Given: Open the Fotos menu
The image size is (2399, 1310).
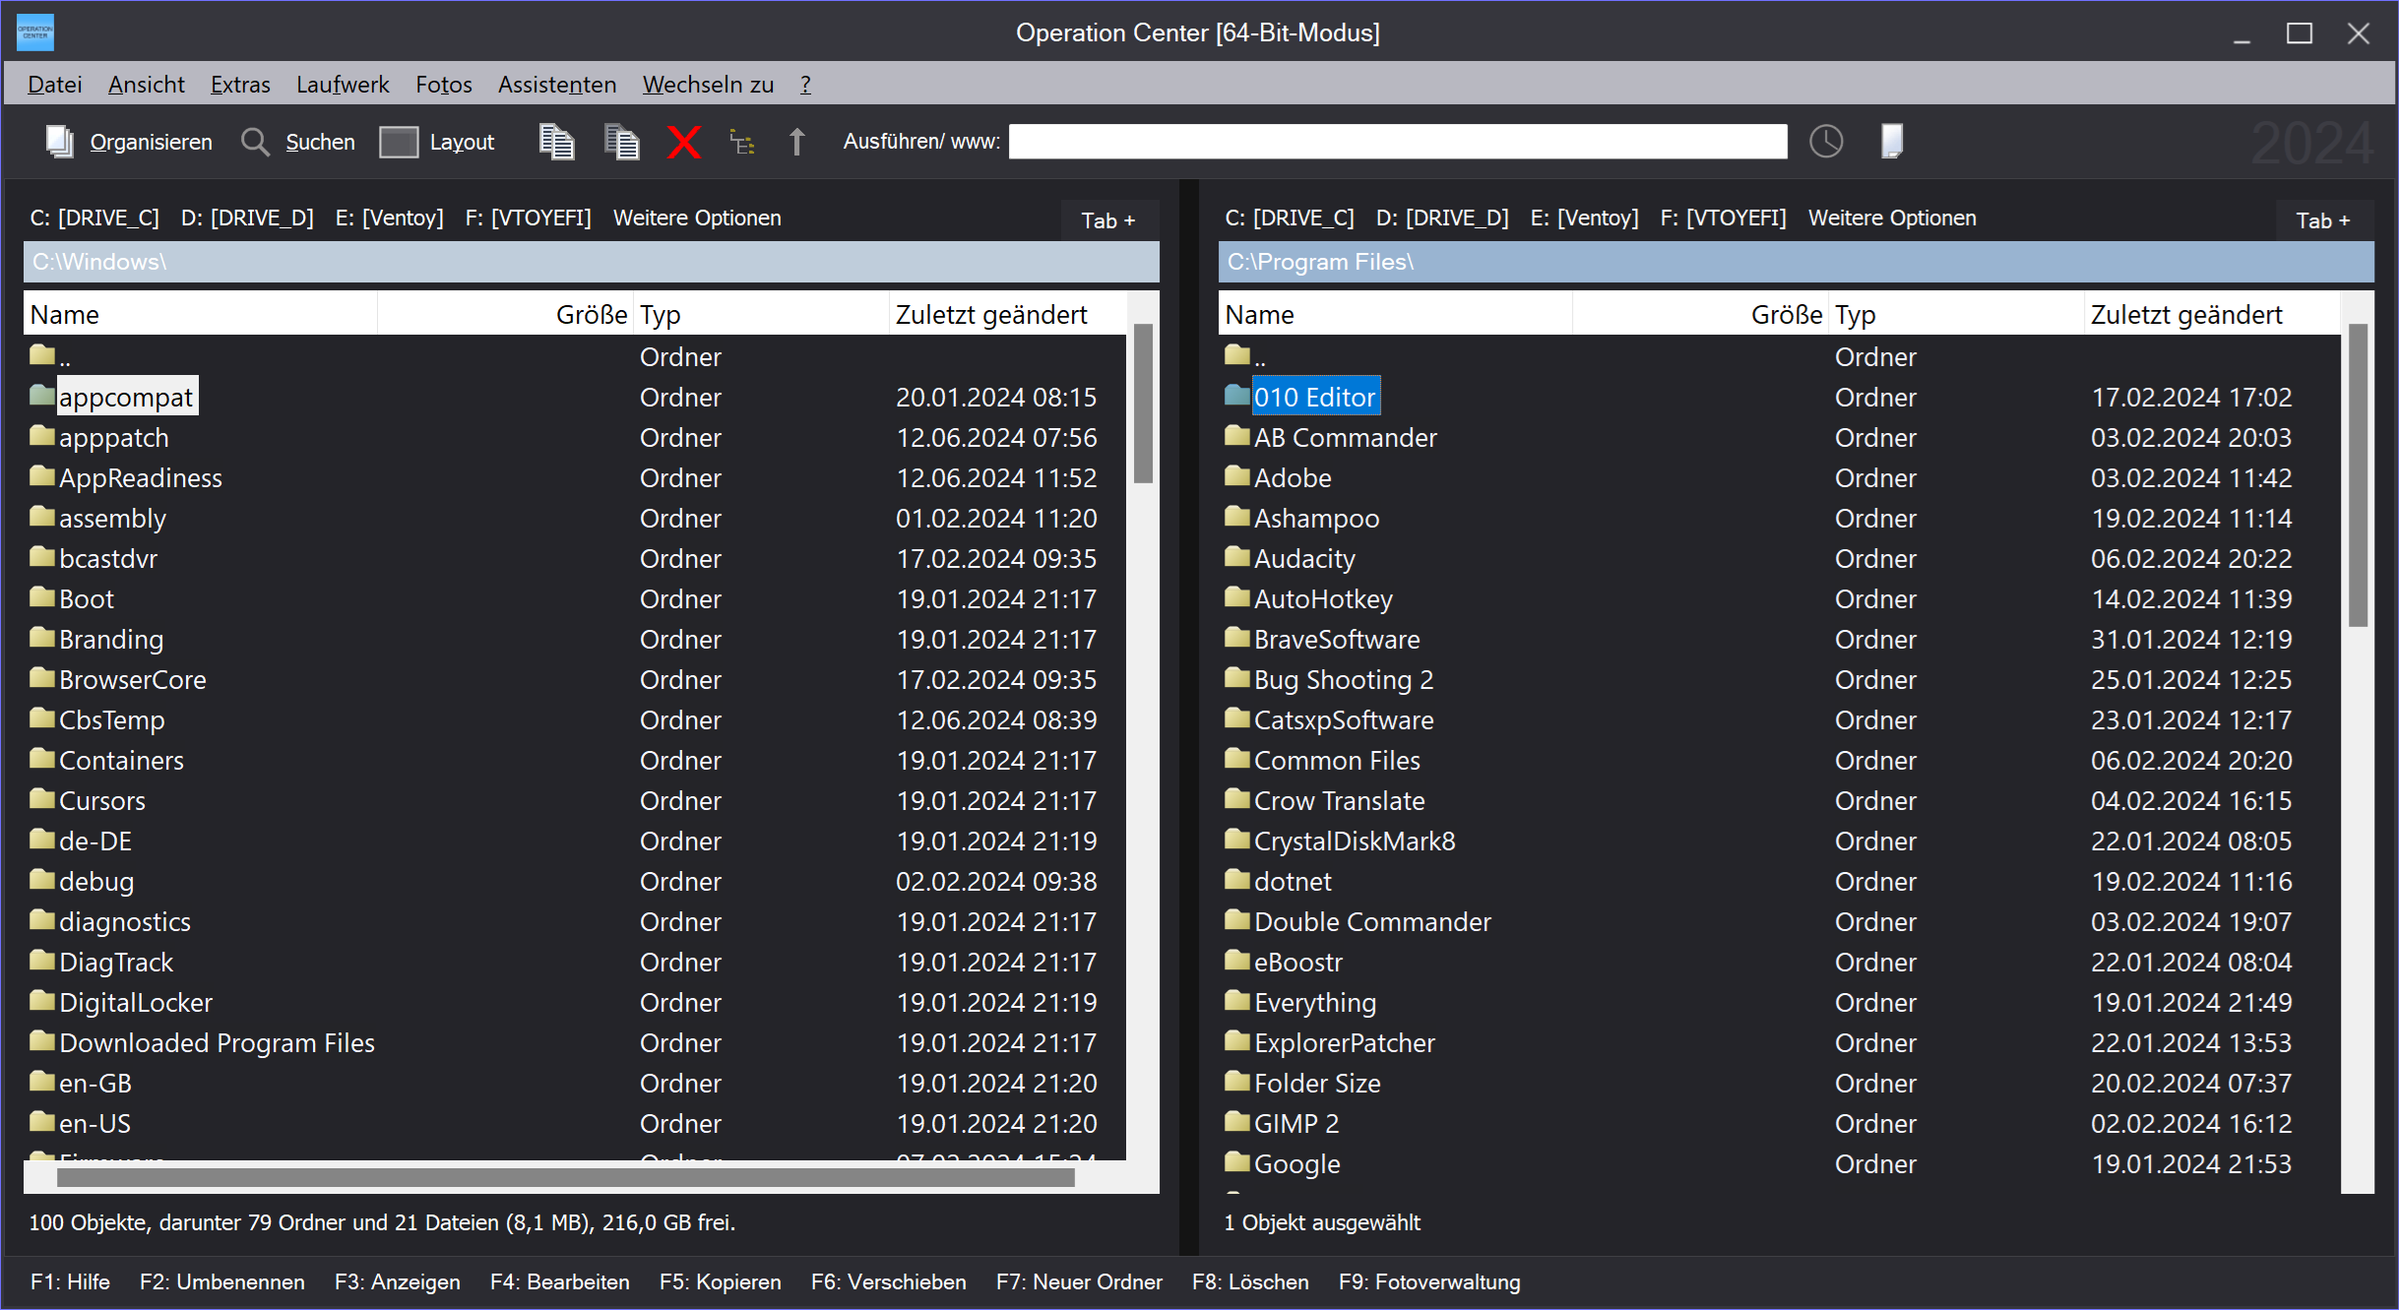Looking at the screenshot, I should pyautogui.click(x=444, y=84).
